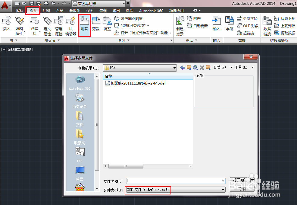Switch to the 视图 ribbon tab
Viewport: 297px width, 205px height.
(x=89, y=11)
